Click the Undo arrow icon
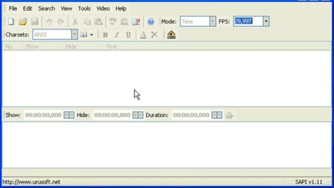This screenshot has width=334, height=188. tap(49, 22)
